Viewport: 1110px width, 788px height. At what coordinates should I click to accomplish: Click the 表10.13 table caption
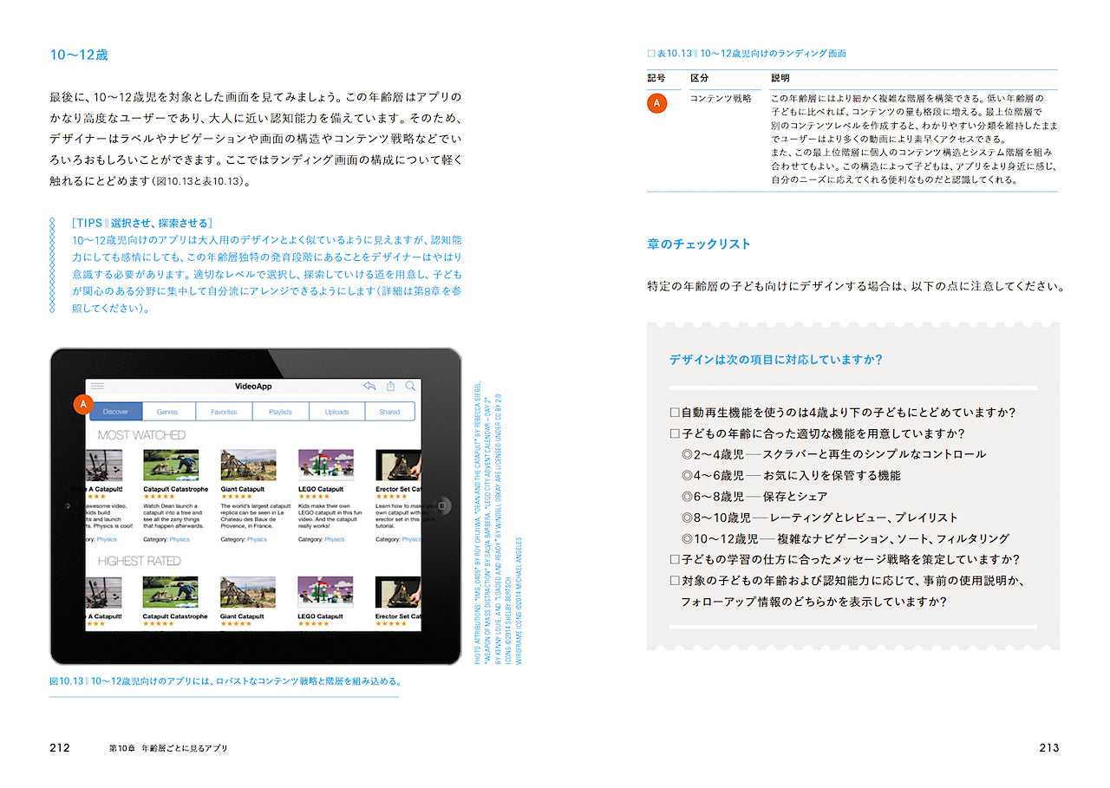click(747, 54)
